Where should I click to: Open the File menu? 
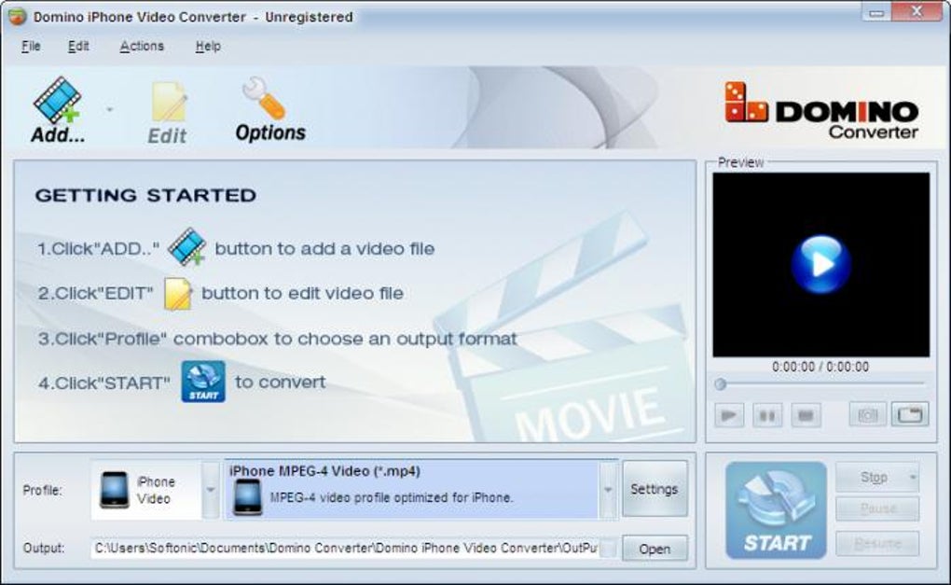coord(31,46)
